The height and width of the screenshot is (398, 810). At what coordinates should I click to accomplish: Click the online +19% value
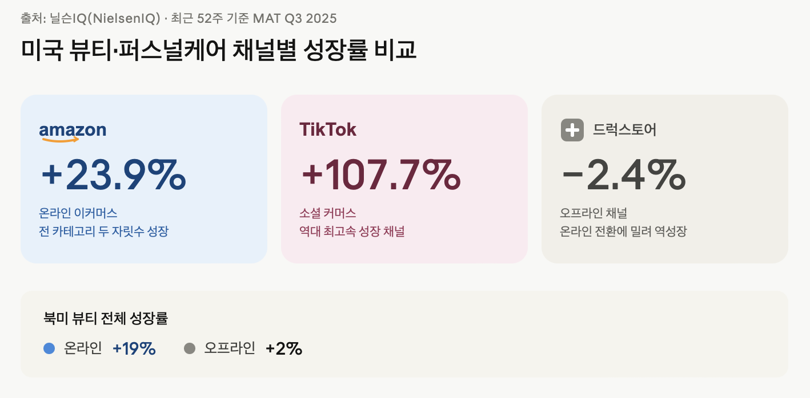(x=134, y=348)
